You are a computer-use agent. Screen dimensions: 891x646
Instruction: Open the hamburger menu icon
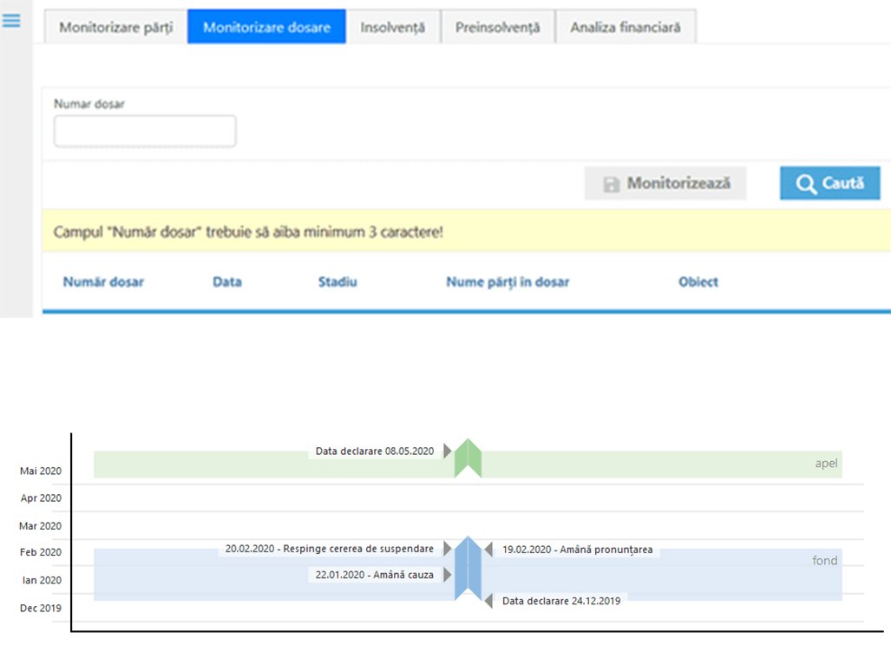pos(11,21)
